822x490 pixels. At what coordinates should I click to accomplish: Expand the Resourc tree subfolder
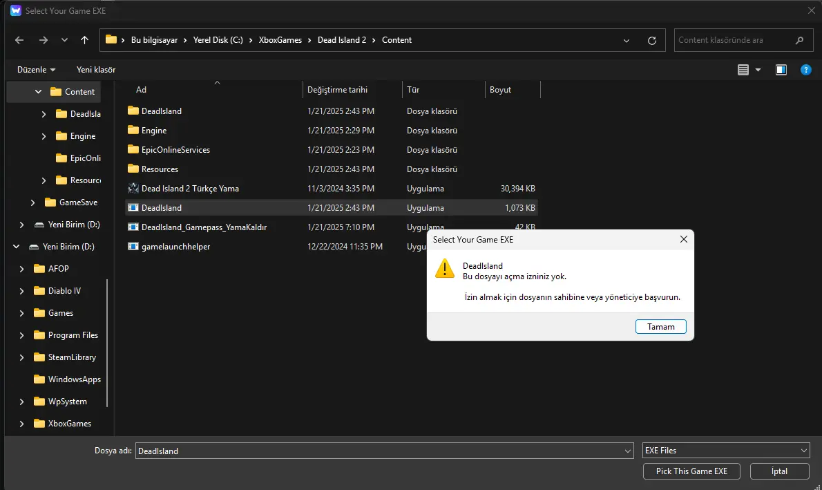[44, 180]
